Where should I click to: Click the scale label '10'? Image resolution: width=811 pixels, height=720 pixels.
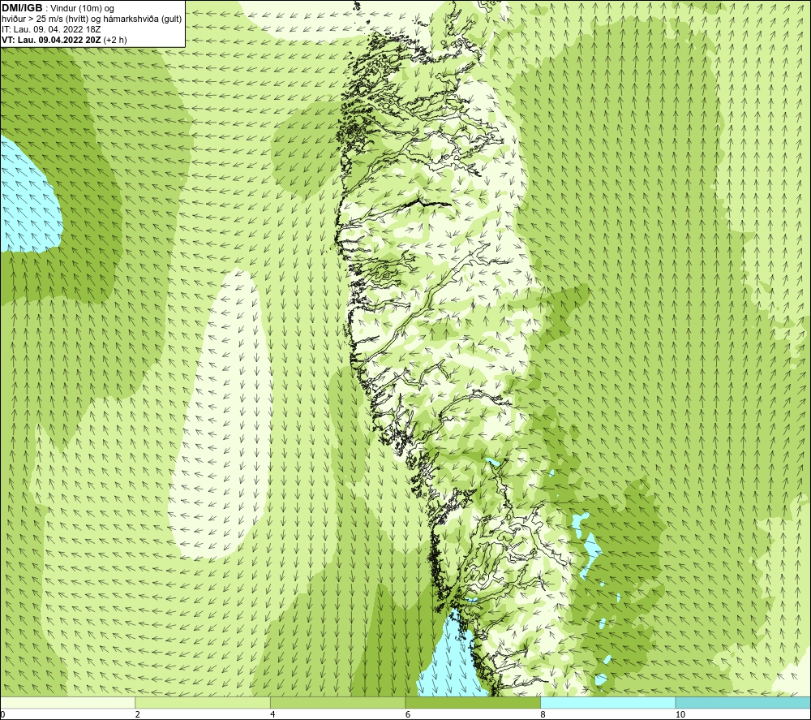(680, 714)
